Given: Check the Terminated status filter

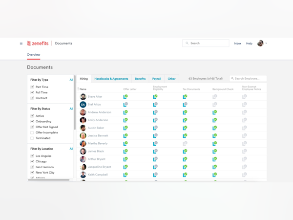Looking at the screenshot, I should click(x=32, y=138).
